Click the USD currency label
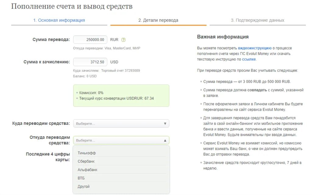The width and height of the screenshot is (312, 195). point(114,62)
